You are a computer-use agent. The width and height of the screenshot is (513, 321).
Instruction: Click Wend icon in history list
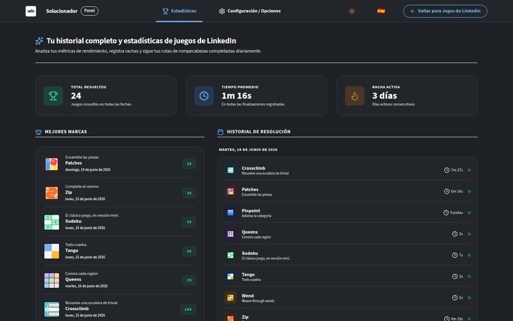click(230, 297)
